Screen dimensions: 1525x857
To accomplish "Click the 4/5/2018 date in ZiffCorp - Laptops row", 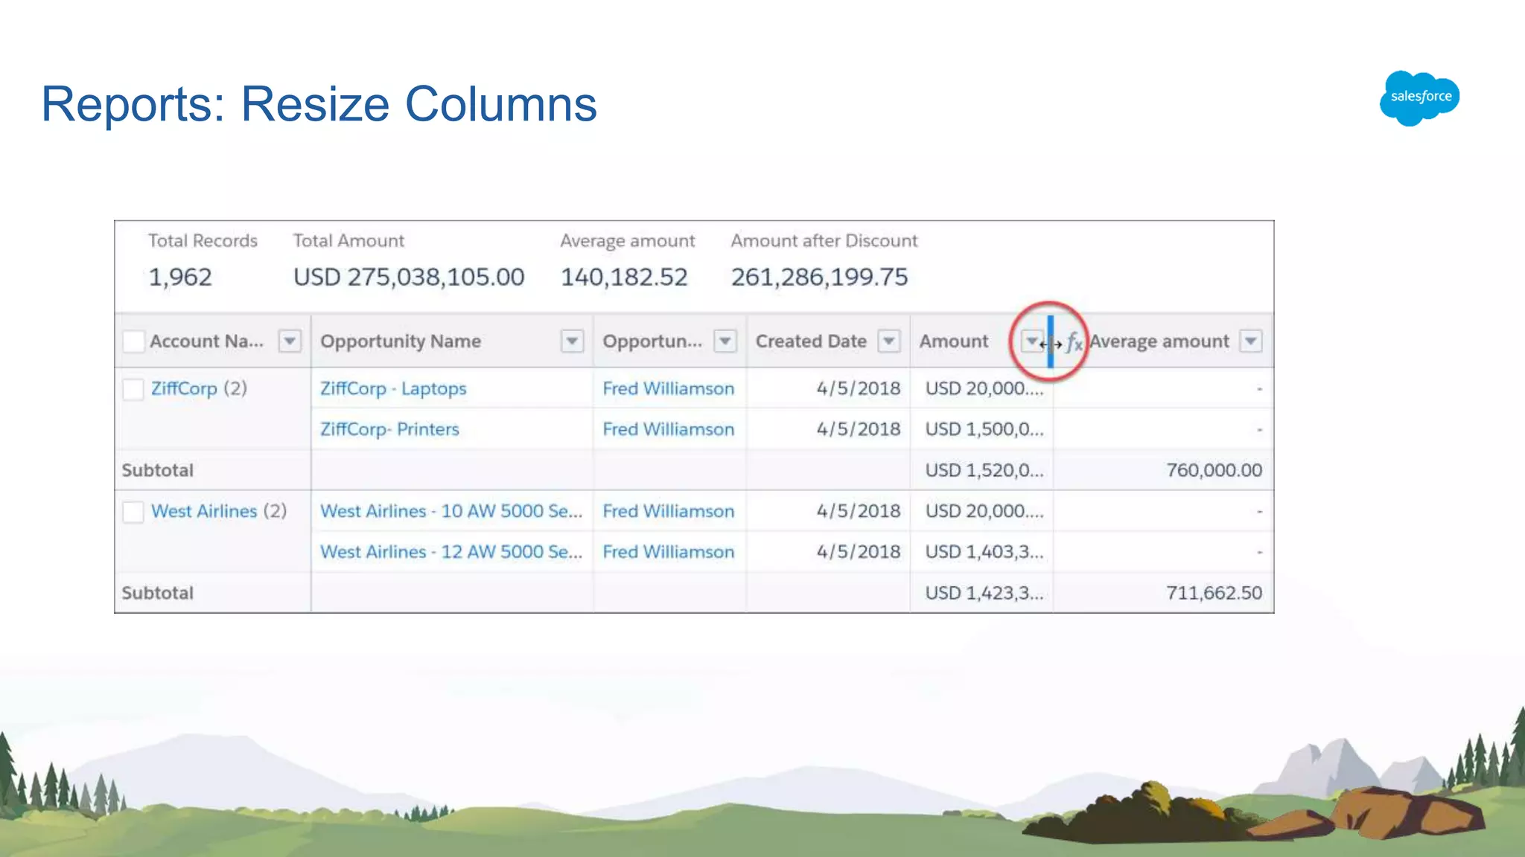I will [x=858, y=388].
